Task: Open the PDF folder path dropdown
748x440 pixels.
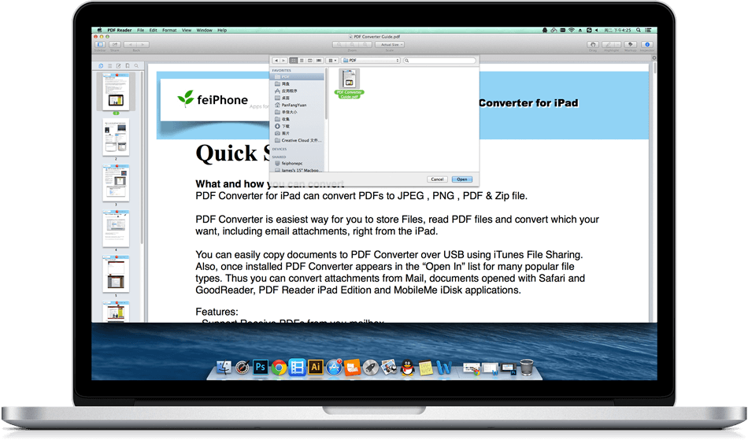Action: click(371, 61)
